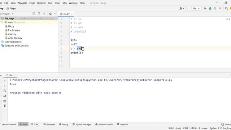Open the Refactor menu

(x=42, y=3)
